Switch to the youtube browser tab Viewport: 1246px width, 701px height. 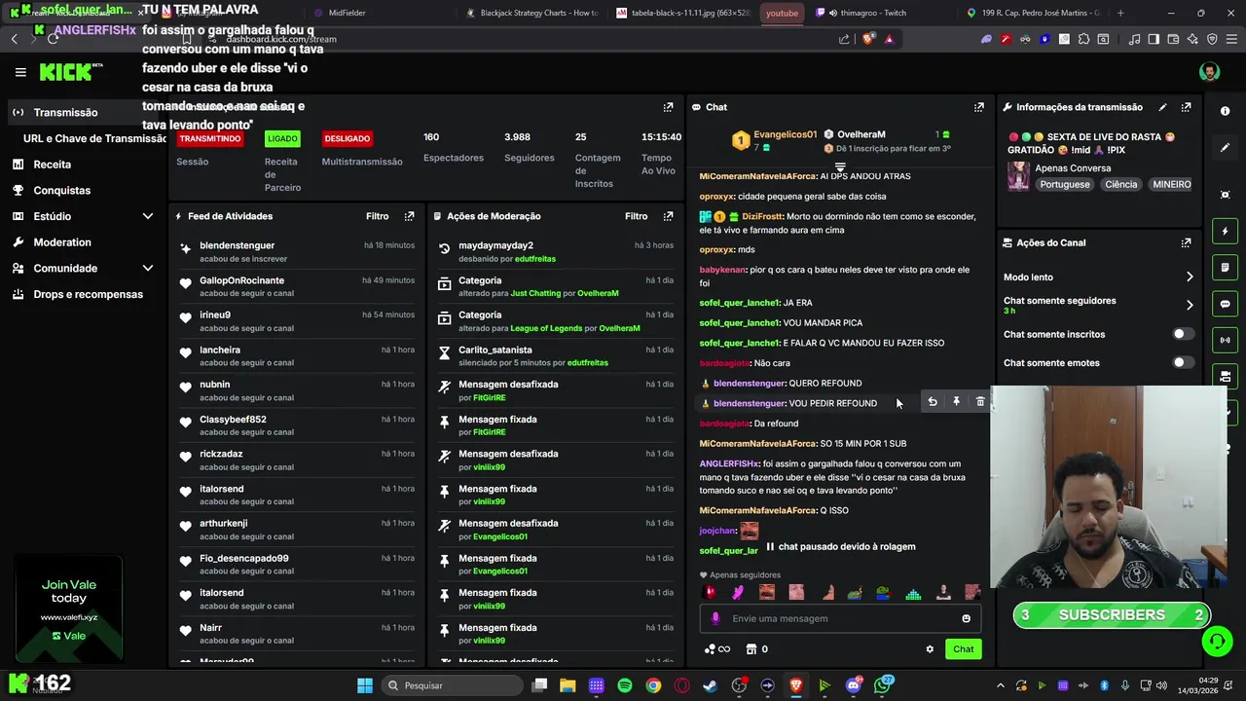click(x=782, y=13)
